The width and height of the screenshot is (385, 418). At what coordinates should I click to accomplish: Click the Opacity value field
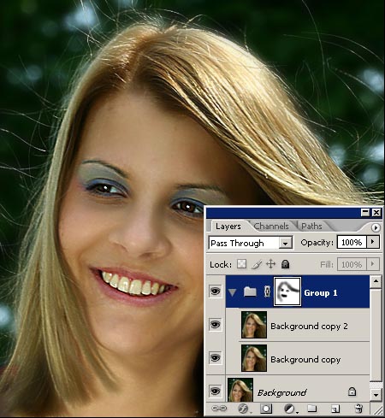click(x=352, y=242)
